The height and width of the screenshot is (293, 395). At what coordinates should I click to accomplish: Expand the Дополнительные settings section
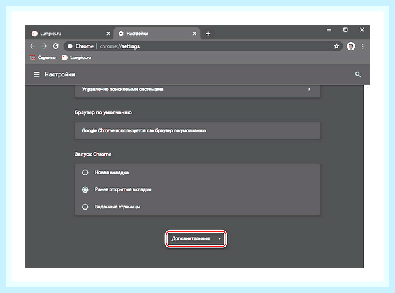(196, 238)
